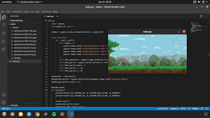Image resolution: width=210 pixels, height=118 pixels.
Task: Open the Terminal menu
Action: pyautogui.click(x=46, y=12)
